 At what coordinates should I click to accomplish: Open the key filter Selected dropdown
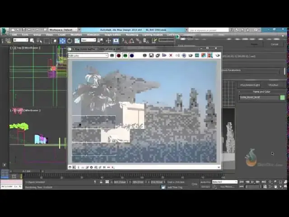(x=225, y=182)
